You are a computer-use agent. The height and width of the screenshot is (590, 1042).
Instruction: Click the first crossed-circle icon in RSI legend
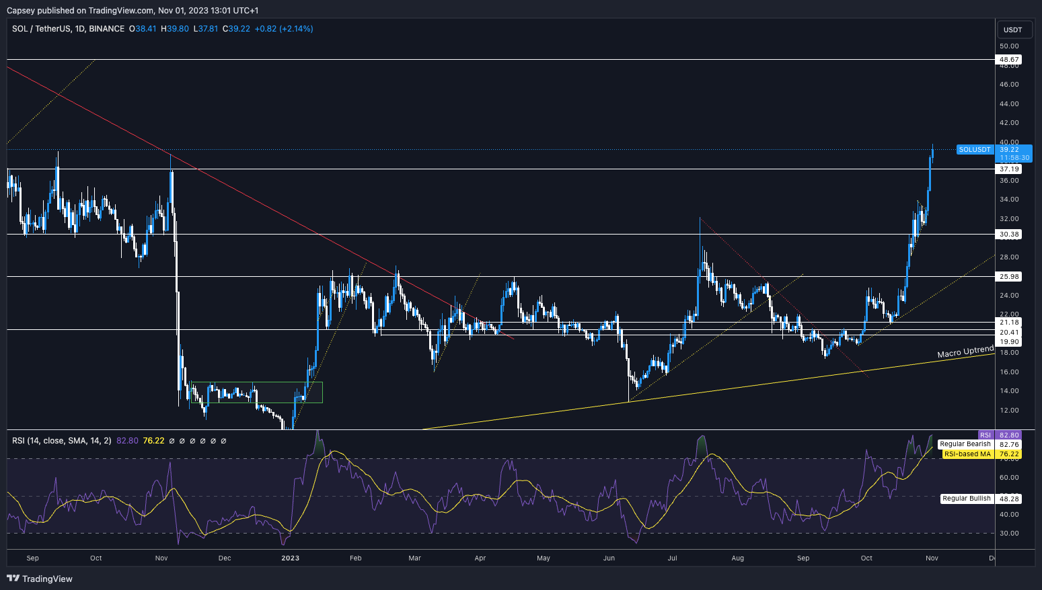(172, 440)
